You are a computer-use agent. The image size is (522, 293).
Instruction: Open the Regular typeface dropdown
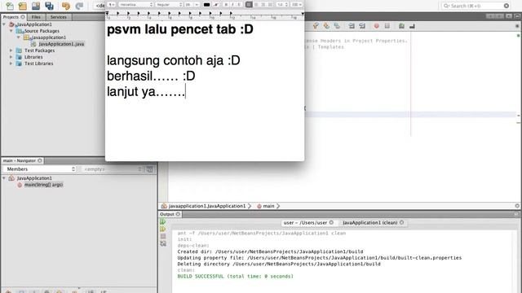(169, 5)
